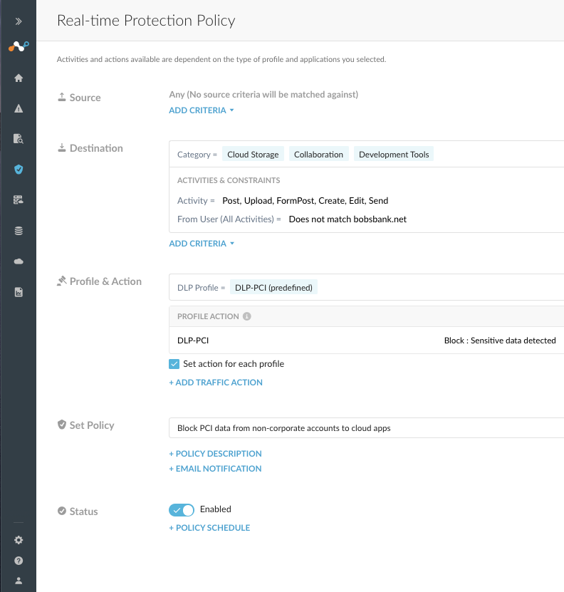Toggle the Enabled status switch
The height and width of the screenshot is (592, 564).
(x=182, y=510)
